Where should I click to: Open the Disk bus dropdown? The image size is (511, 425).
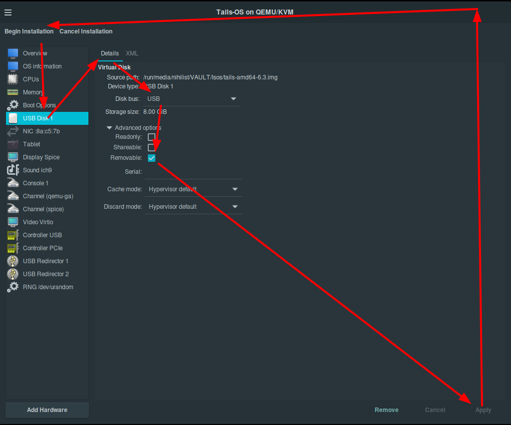point(192,99)
